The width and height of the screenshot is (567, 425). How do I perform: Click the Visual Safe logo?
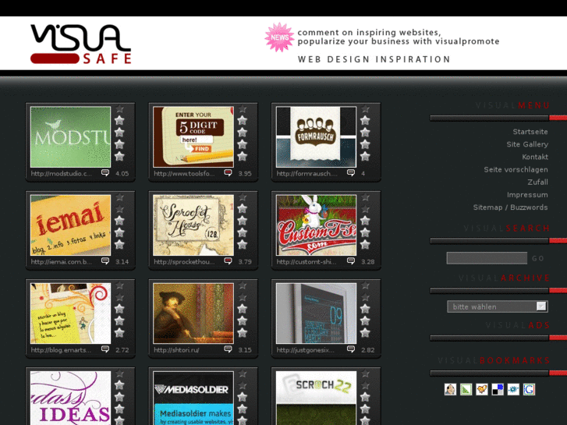tap(80, 44)
